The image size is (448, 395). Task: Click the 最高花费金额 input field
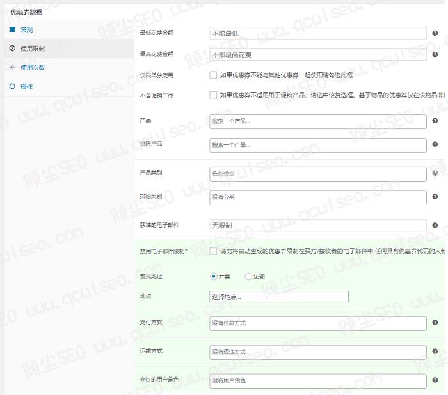coord(317,54)
